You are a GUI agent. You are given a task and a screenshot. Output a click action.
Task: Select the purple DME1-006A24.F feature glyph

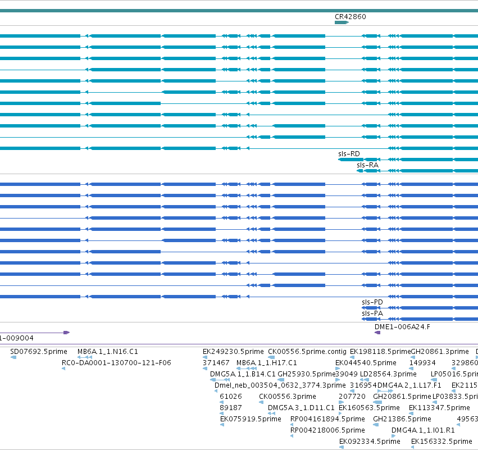click(377, 333)
